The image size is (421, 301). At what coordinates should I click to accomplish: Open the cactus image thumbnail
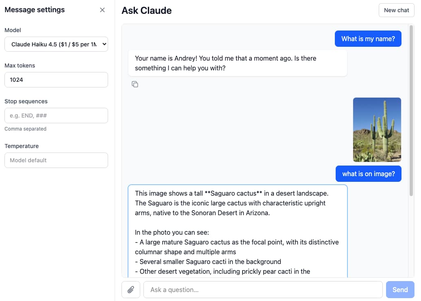point(377,130)
